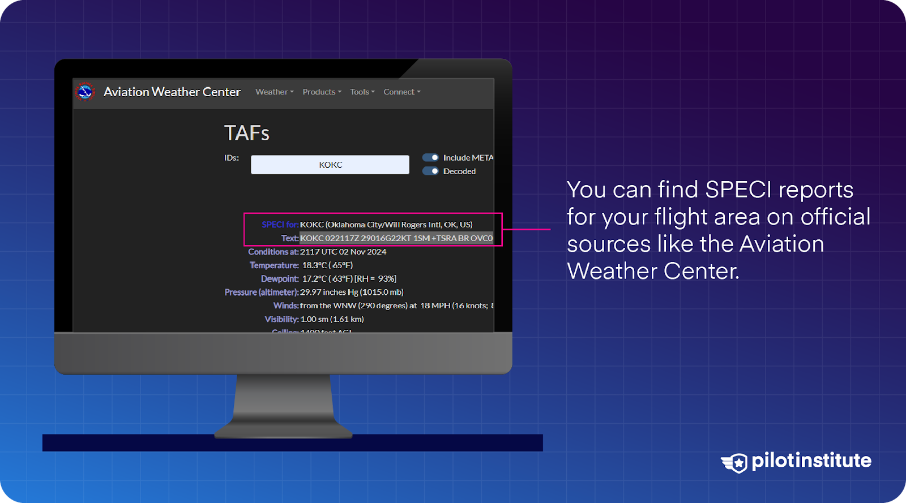Click the Pressure altimeter value 29.97 inches
The height and width of the screenshot is (503, 906).
[352, 293]
